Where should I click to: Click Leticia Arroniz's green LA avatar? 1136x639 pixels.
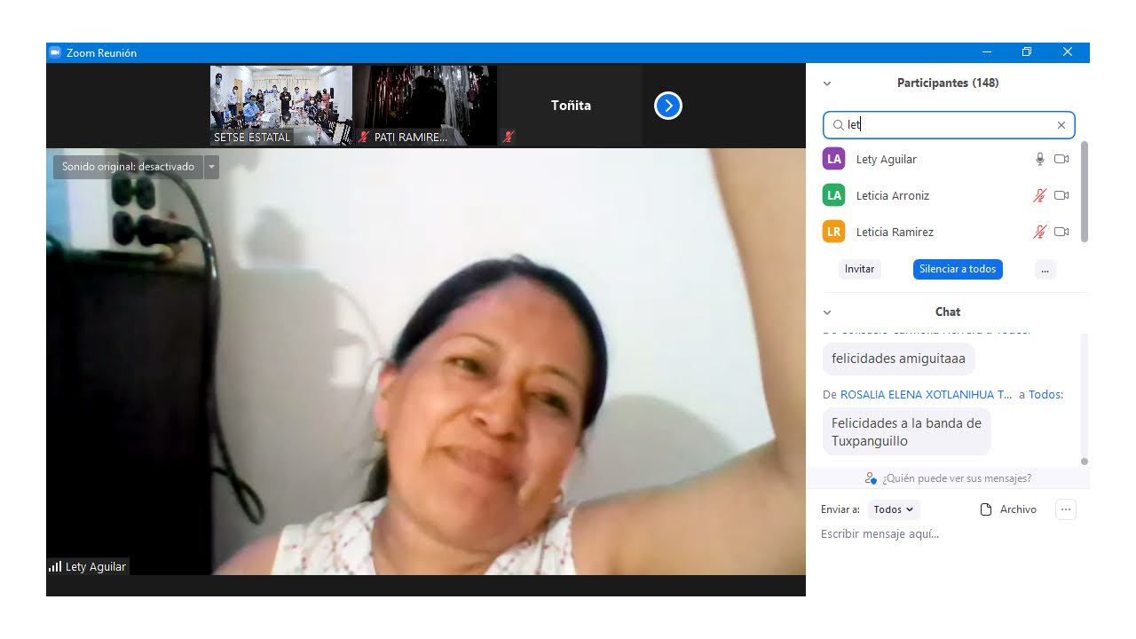coord(833,195)
